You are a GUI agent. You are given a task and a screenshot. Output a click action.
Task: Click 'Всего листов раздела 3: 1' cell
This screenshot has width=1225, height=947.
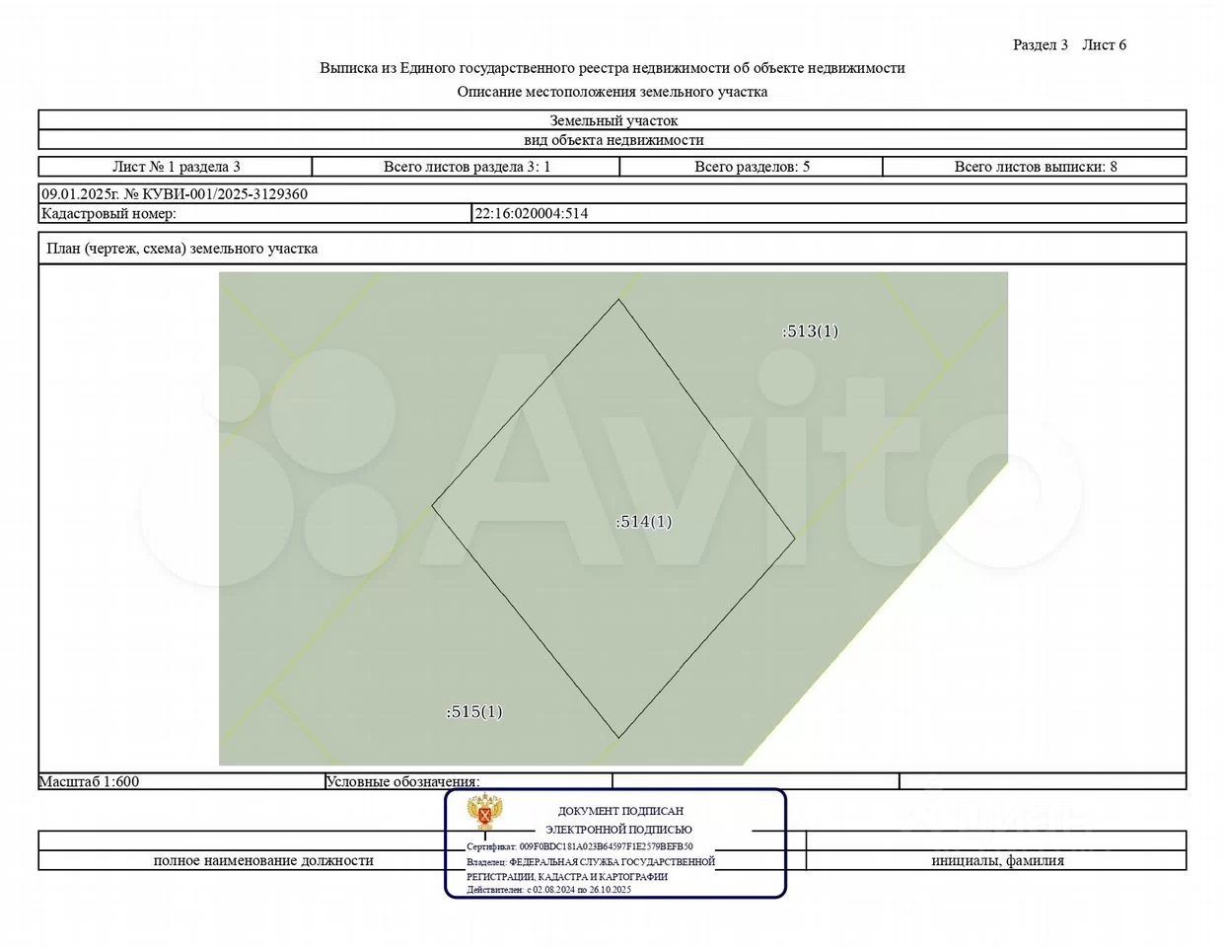467,167
